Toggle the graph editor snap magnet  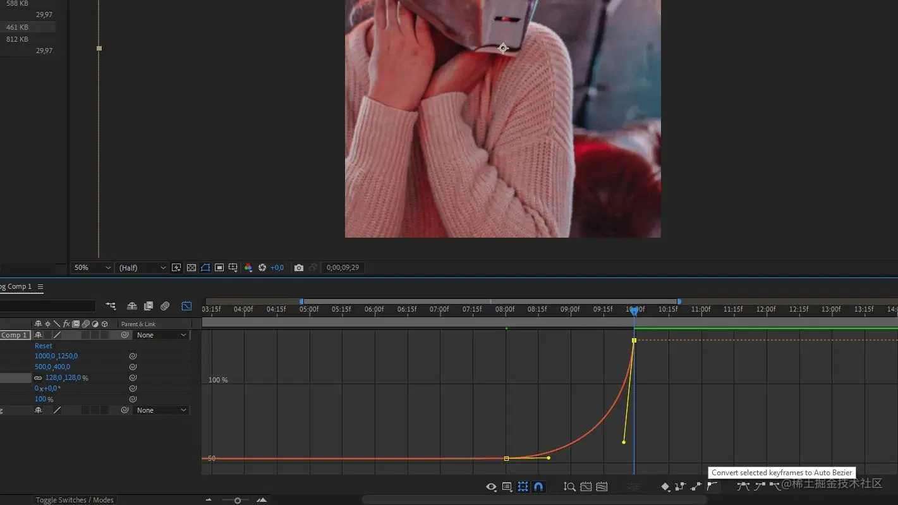[538, 487]
